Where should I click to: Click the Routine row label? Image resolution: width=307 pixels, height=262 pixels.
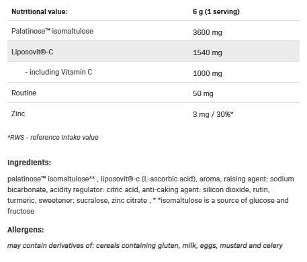point(24,93)
